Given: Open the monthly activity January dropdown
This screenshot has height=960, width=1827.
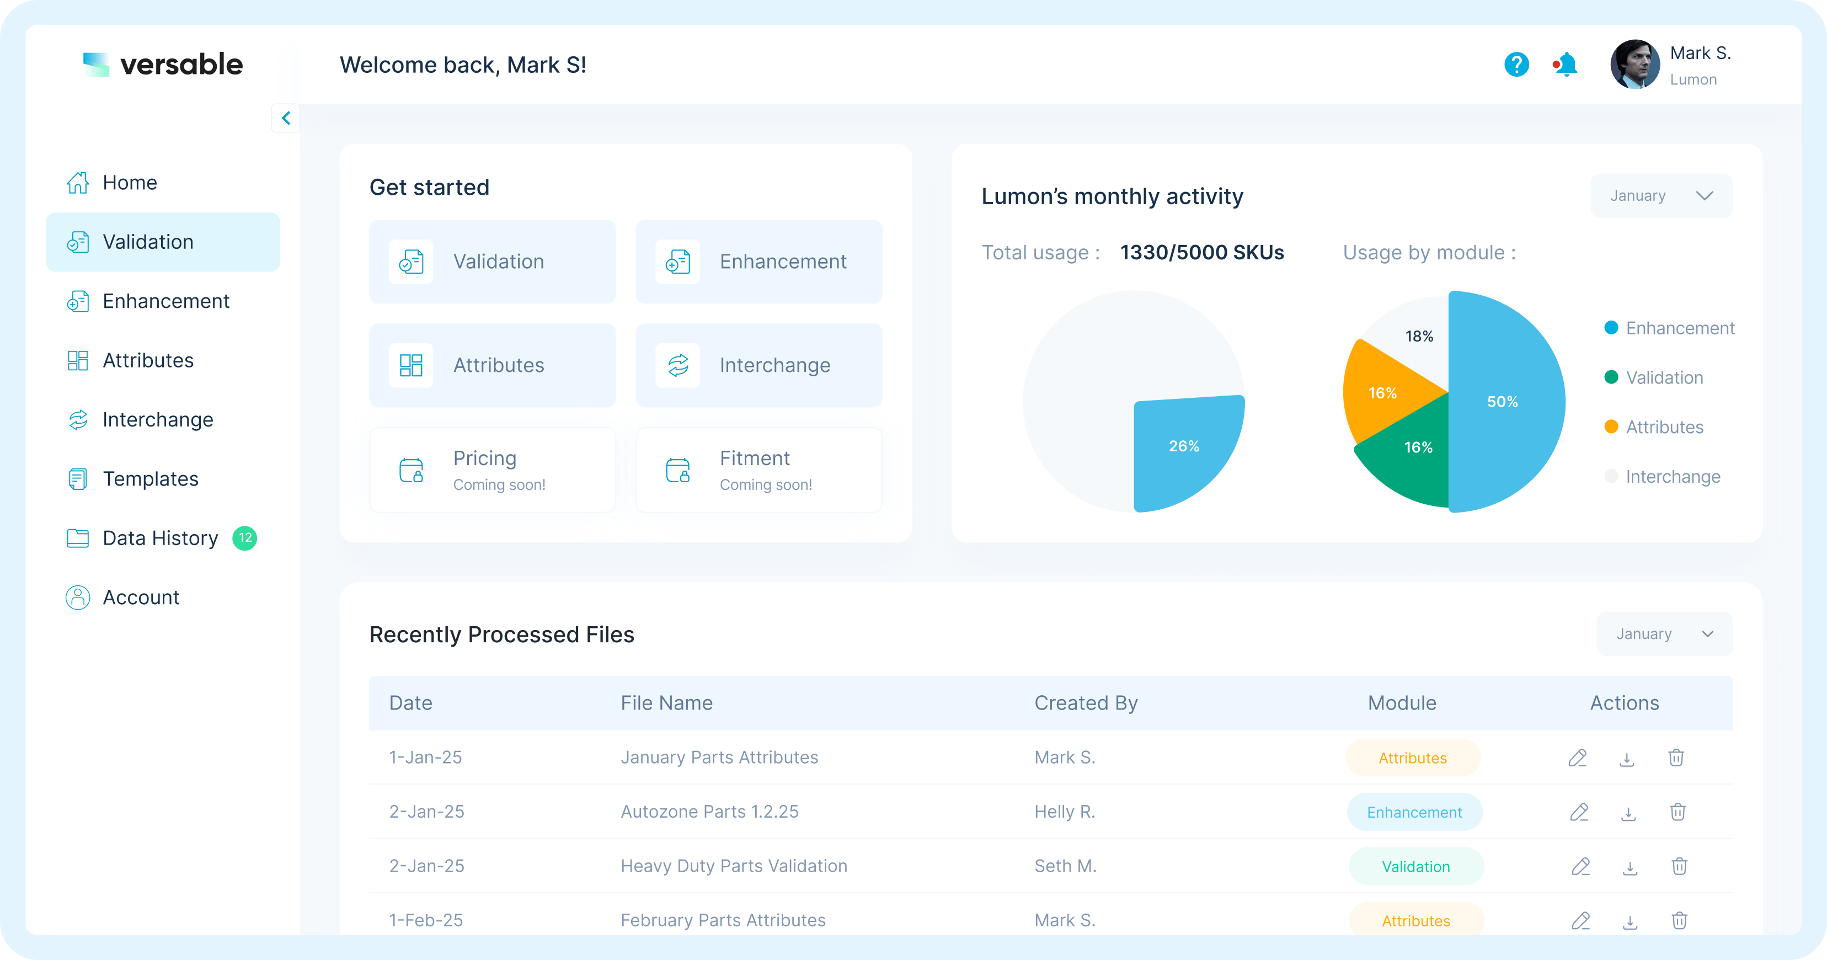Looking at the screenshot, I should tap(1660, 196).
